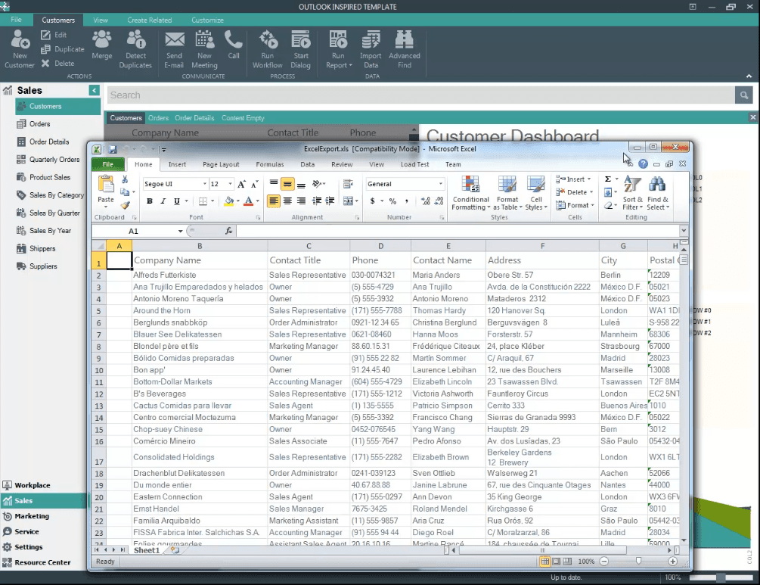The width and height of the screenshot is (760, 585).
Task: Open the font size 12 dropdown
Action: 230,184
